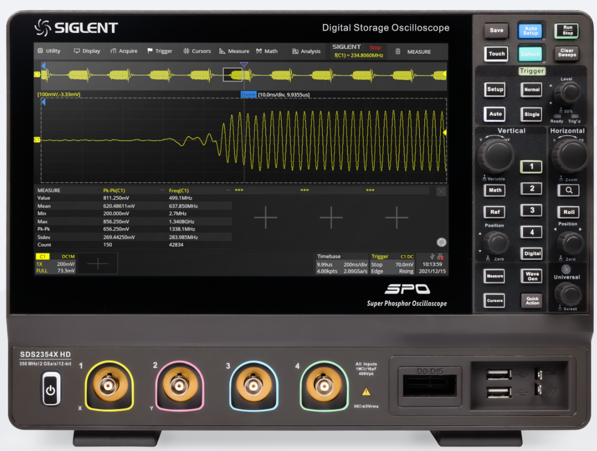Select Auto trigger mode

pos(495,114)
